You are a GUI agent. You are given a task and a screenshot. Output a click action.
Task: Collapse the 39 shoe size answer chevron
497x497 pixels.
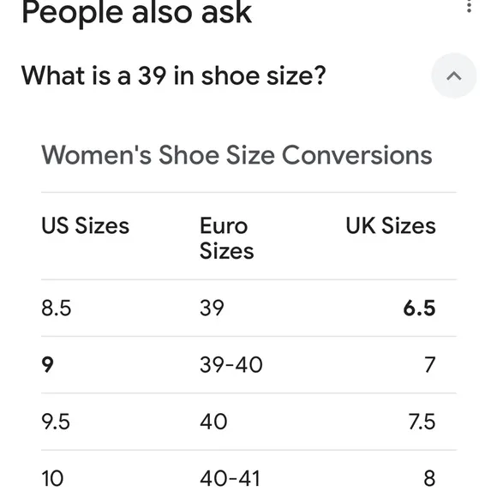454,75
